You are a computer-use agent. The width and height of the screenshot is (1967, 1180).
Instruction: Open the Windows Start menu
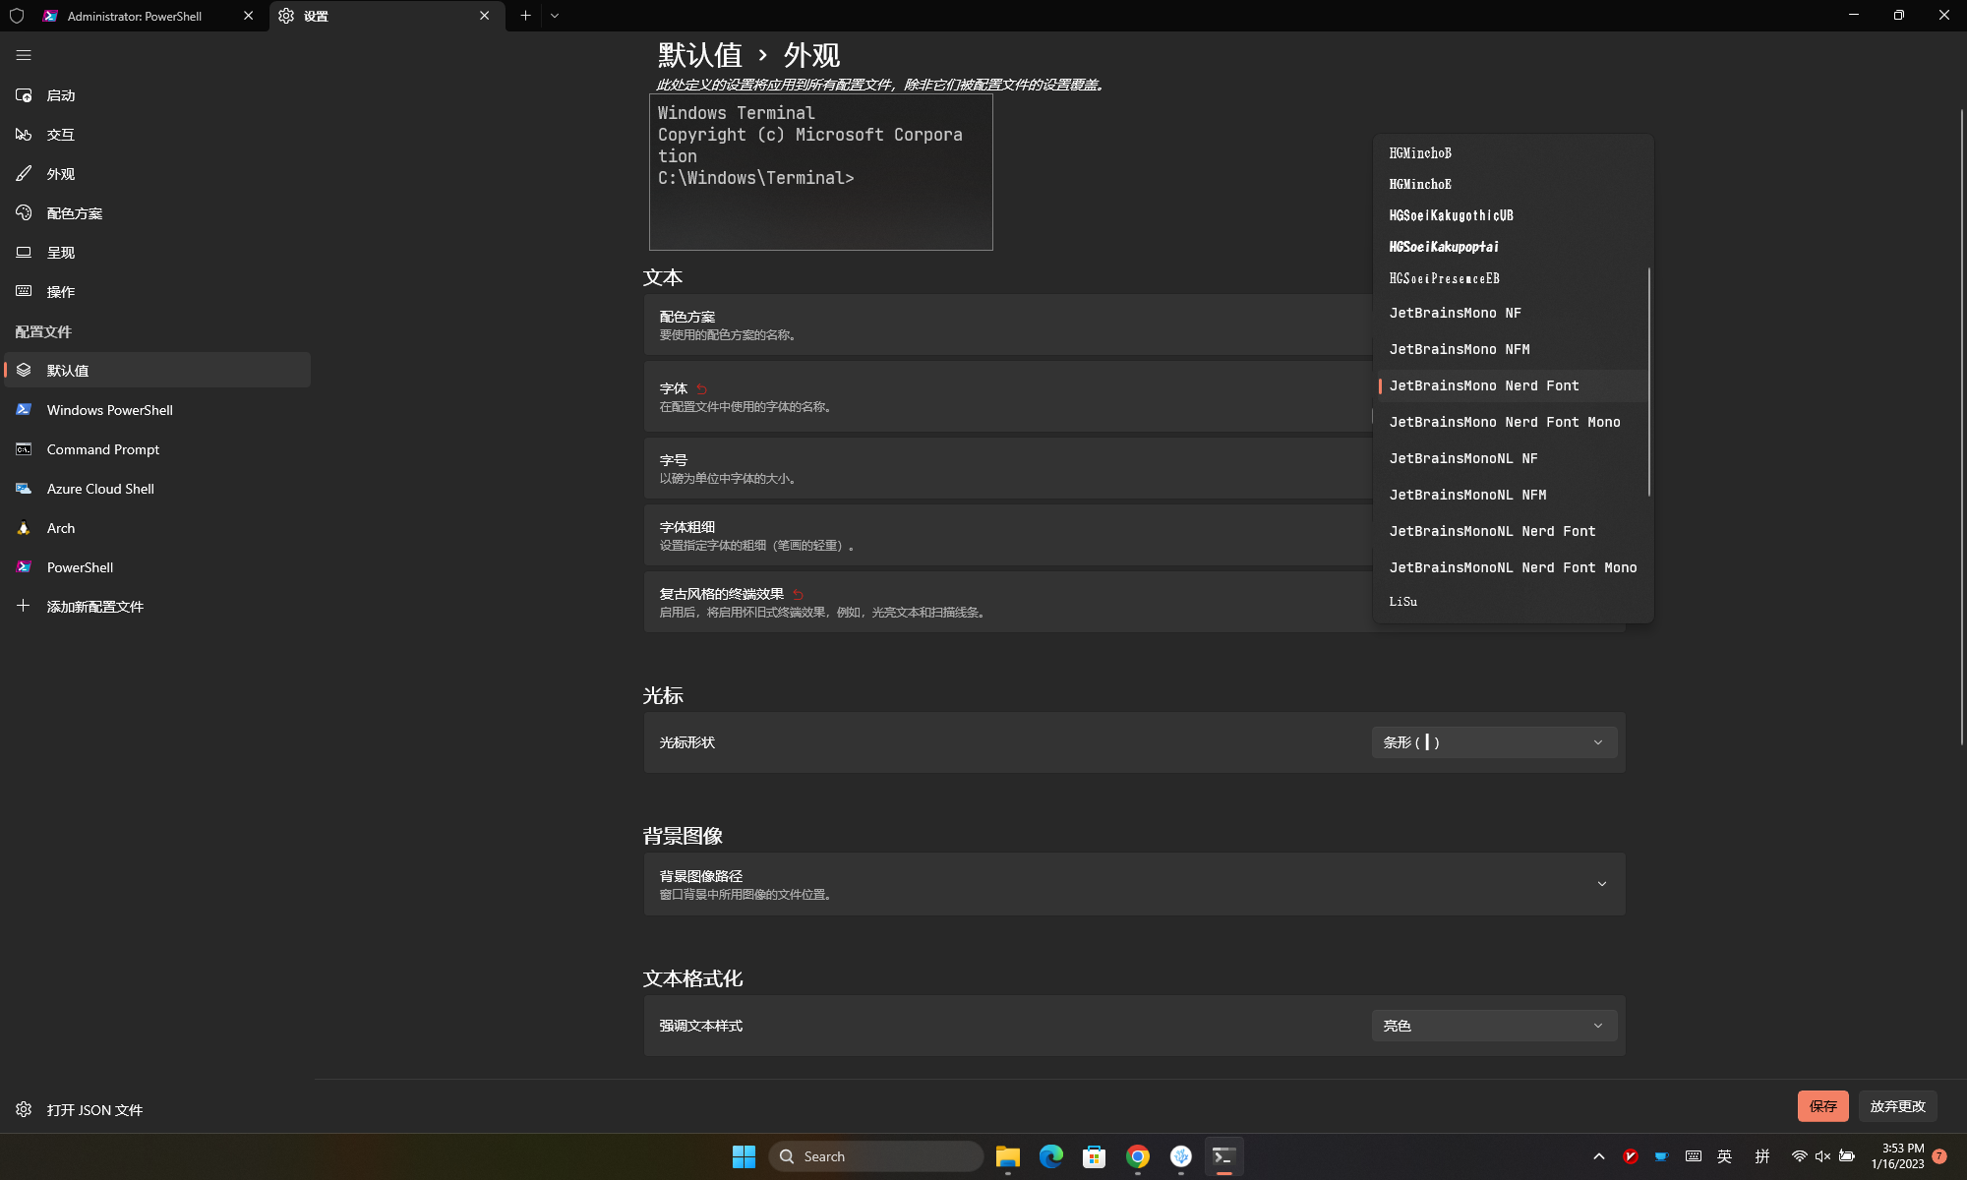point(744,1156)
